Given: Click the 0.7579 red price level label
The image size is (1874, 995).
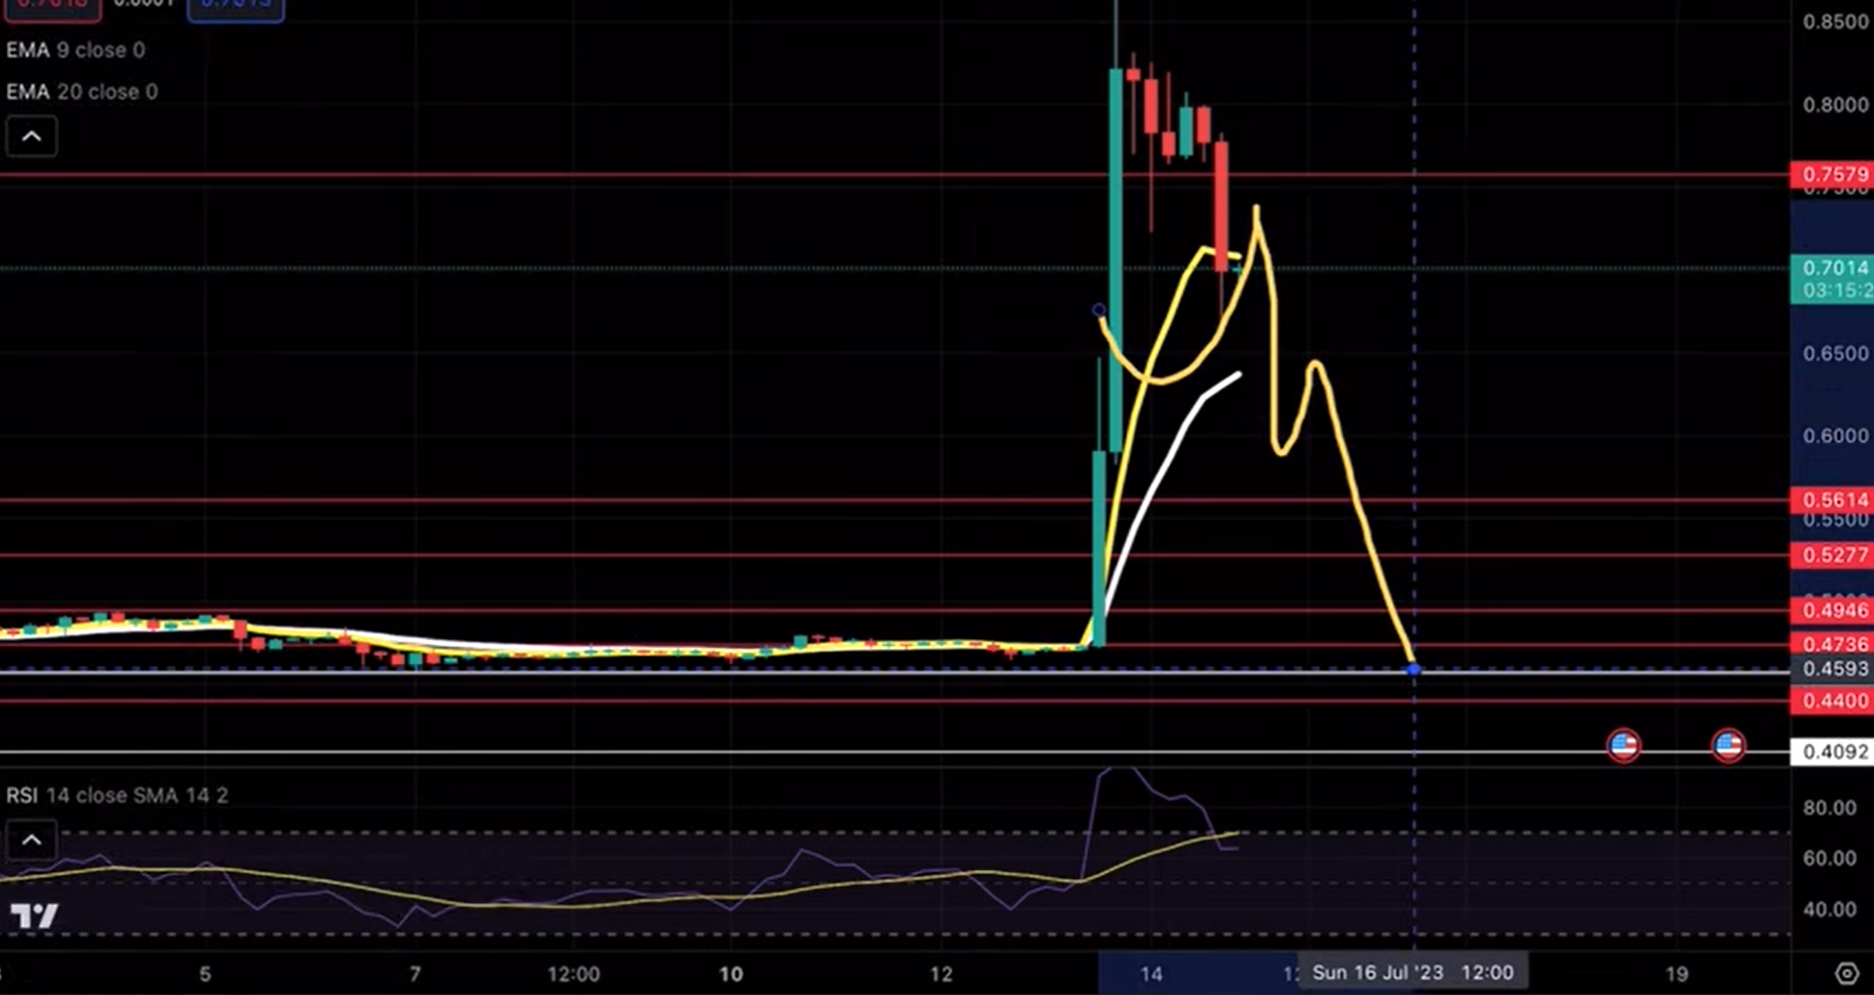Looking at the screenshot, I should click(x=1832, y=175).
